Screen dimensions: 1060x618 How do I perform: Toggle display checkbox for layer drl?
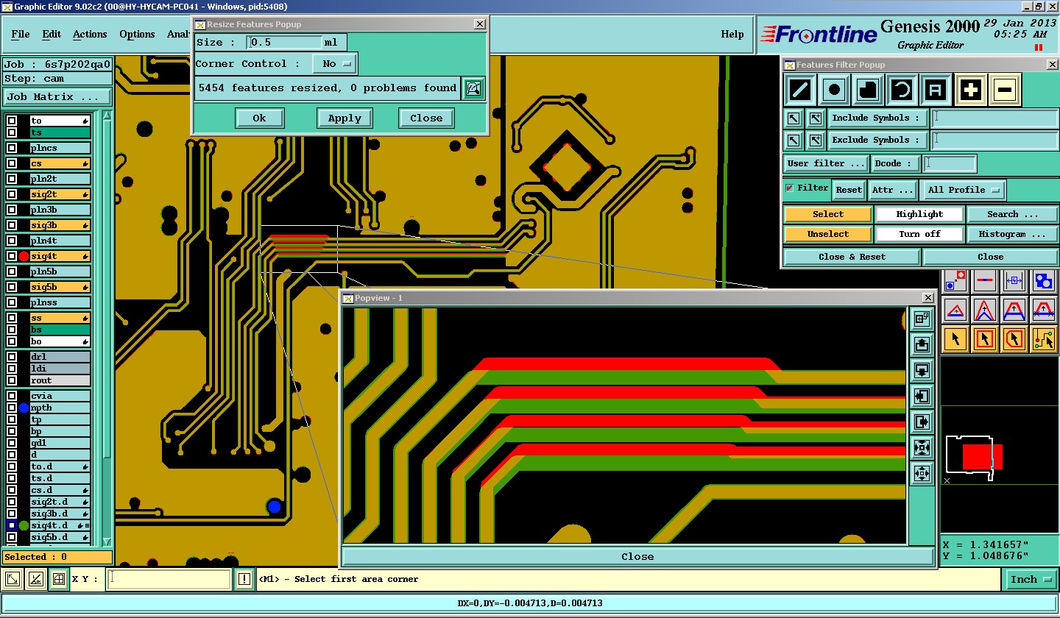pyautogui.click(x=12, y=357)
